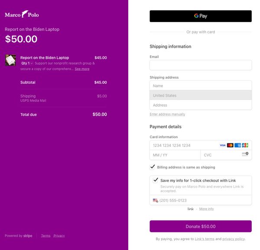260x250 pixels.
Task: Pay with the G Pay button
Action: [201, 16]
